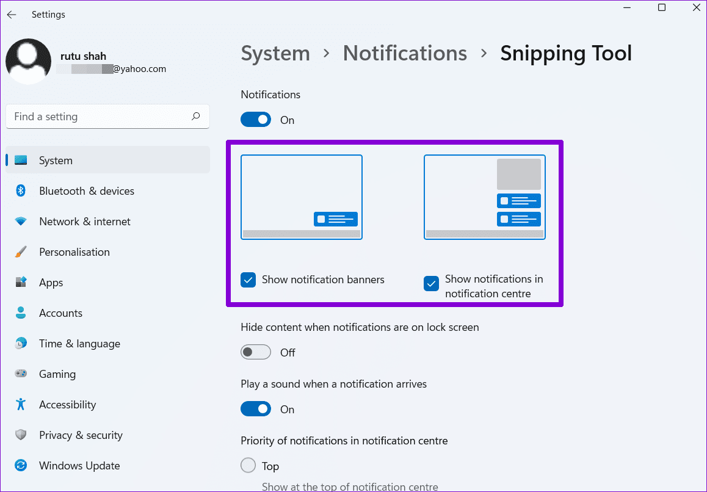This screenshot has width=707, height=492.
Task: Click the search magnifier icon
Action: [195, 117]
